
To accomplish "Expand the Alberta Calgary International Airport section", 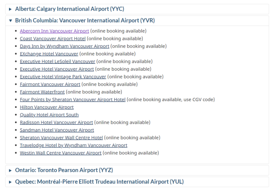I will pyautogui.click(x=137, y=9).
